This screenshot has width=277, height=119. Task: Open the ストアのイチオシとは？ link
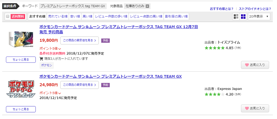pos(255,9)
